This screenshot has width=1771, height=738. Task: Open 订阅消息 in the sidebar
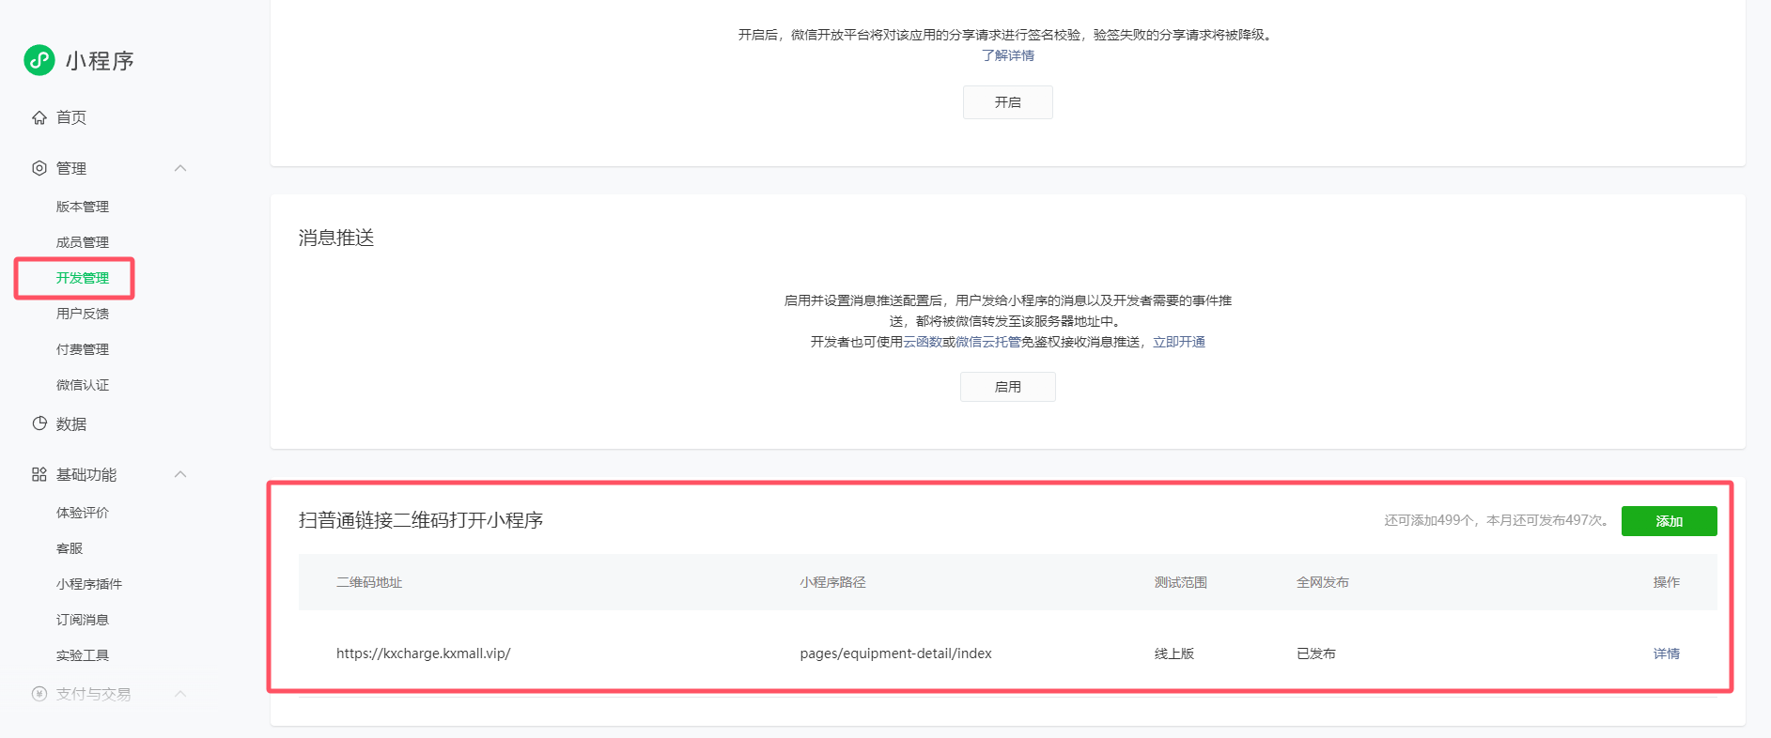pos(83,620)
